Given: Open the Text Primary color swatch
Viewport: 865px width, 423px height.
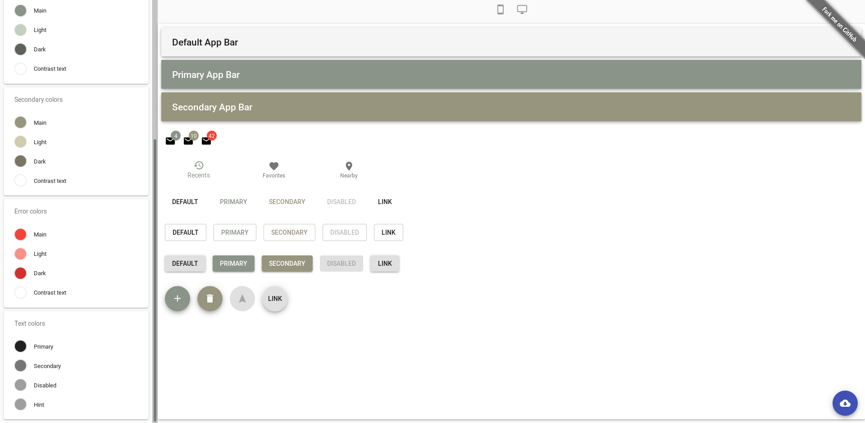Looking at the screenshot, I should [x=20, y=346].
